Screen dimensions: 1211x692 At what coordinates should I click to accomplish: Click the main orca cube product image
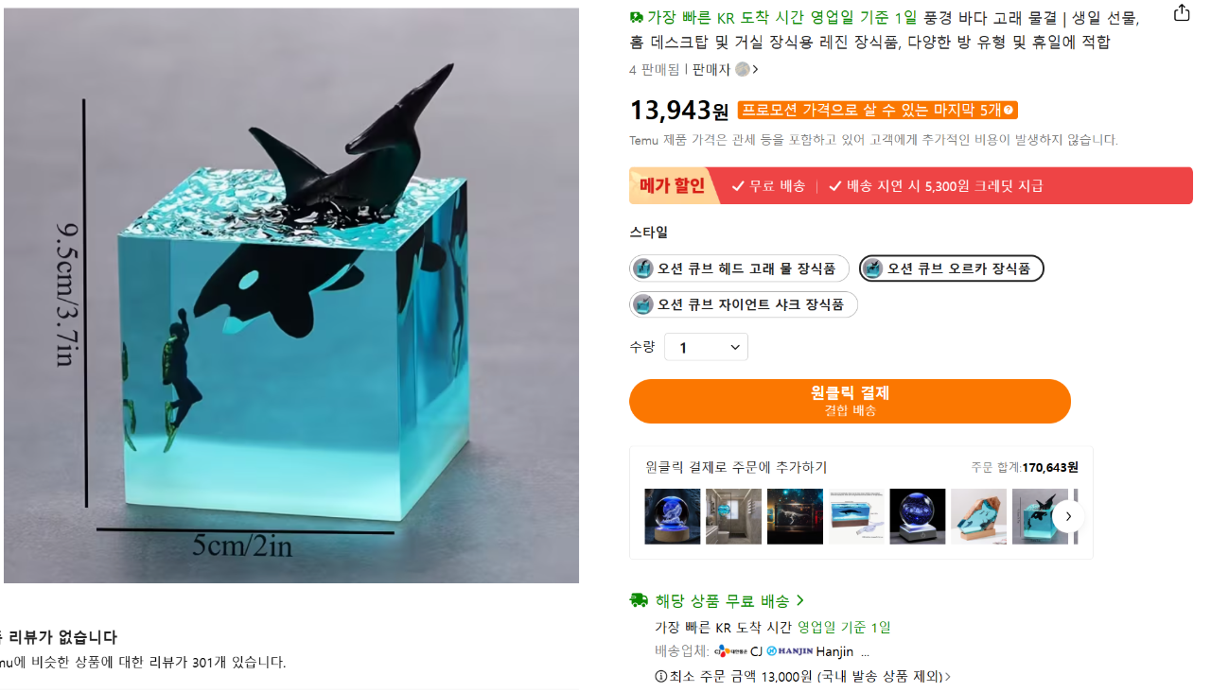pos(291,295)
